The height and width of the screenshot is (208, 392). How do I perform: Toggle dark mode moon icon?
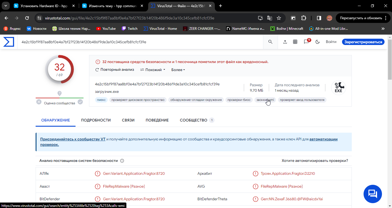pyautogui.click(x=318, y=42)
